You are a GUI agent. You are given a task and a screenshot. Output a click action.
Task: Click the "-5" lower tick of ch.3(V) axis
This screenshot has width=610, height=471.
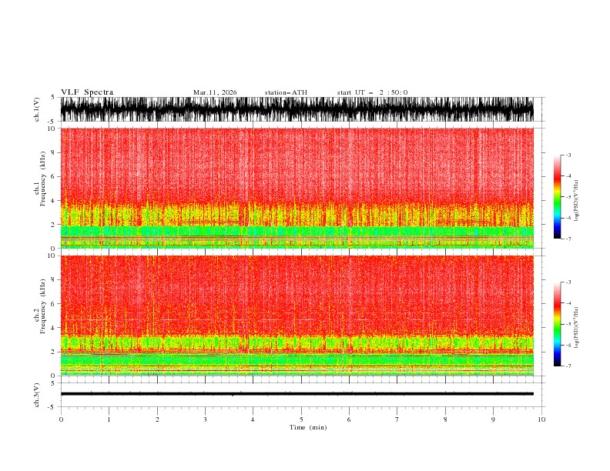click(x=52, y=407)
